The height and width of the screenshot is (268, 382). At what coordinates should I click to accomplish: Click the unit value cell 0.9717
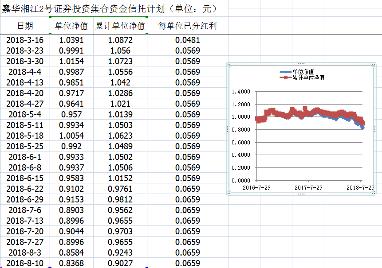pyautogui.click(x=71, y=93)
